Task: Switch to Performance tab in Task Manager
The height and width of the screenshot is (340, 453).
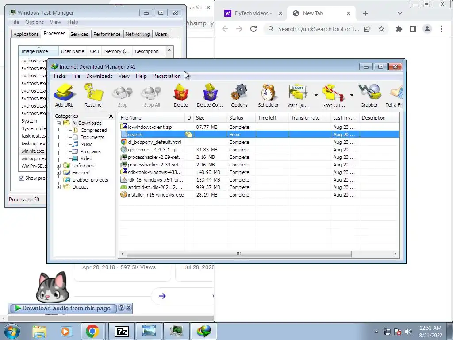Action: pyautogui.click(x=107, y=34)
